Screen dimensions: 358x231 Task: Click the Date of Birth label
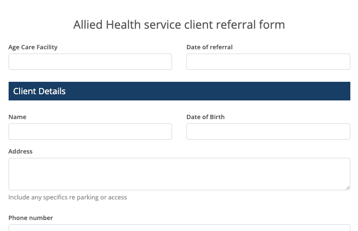point(206,117)
